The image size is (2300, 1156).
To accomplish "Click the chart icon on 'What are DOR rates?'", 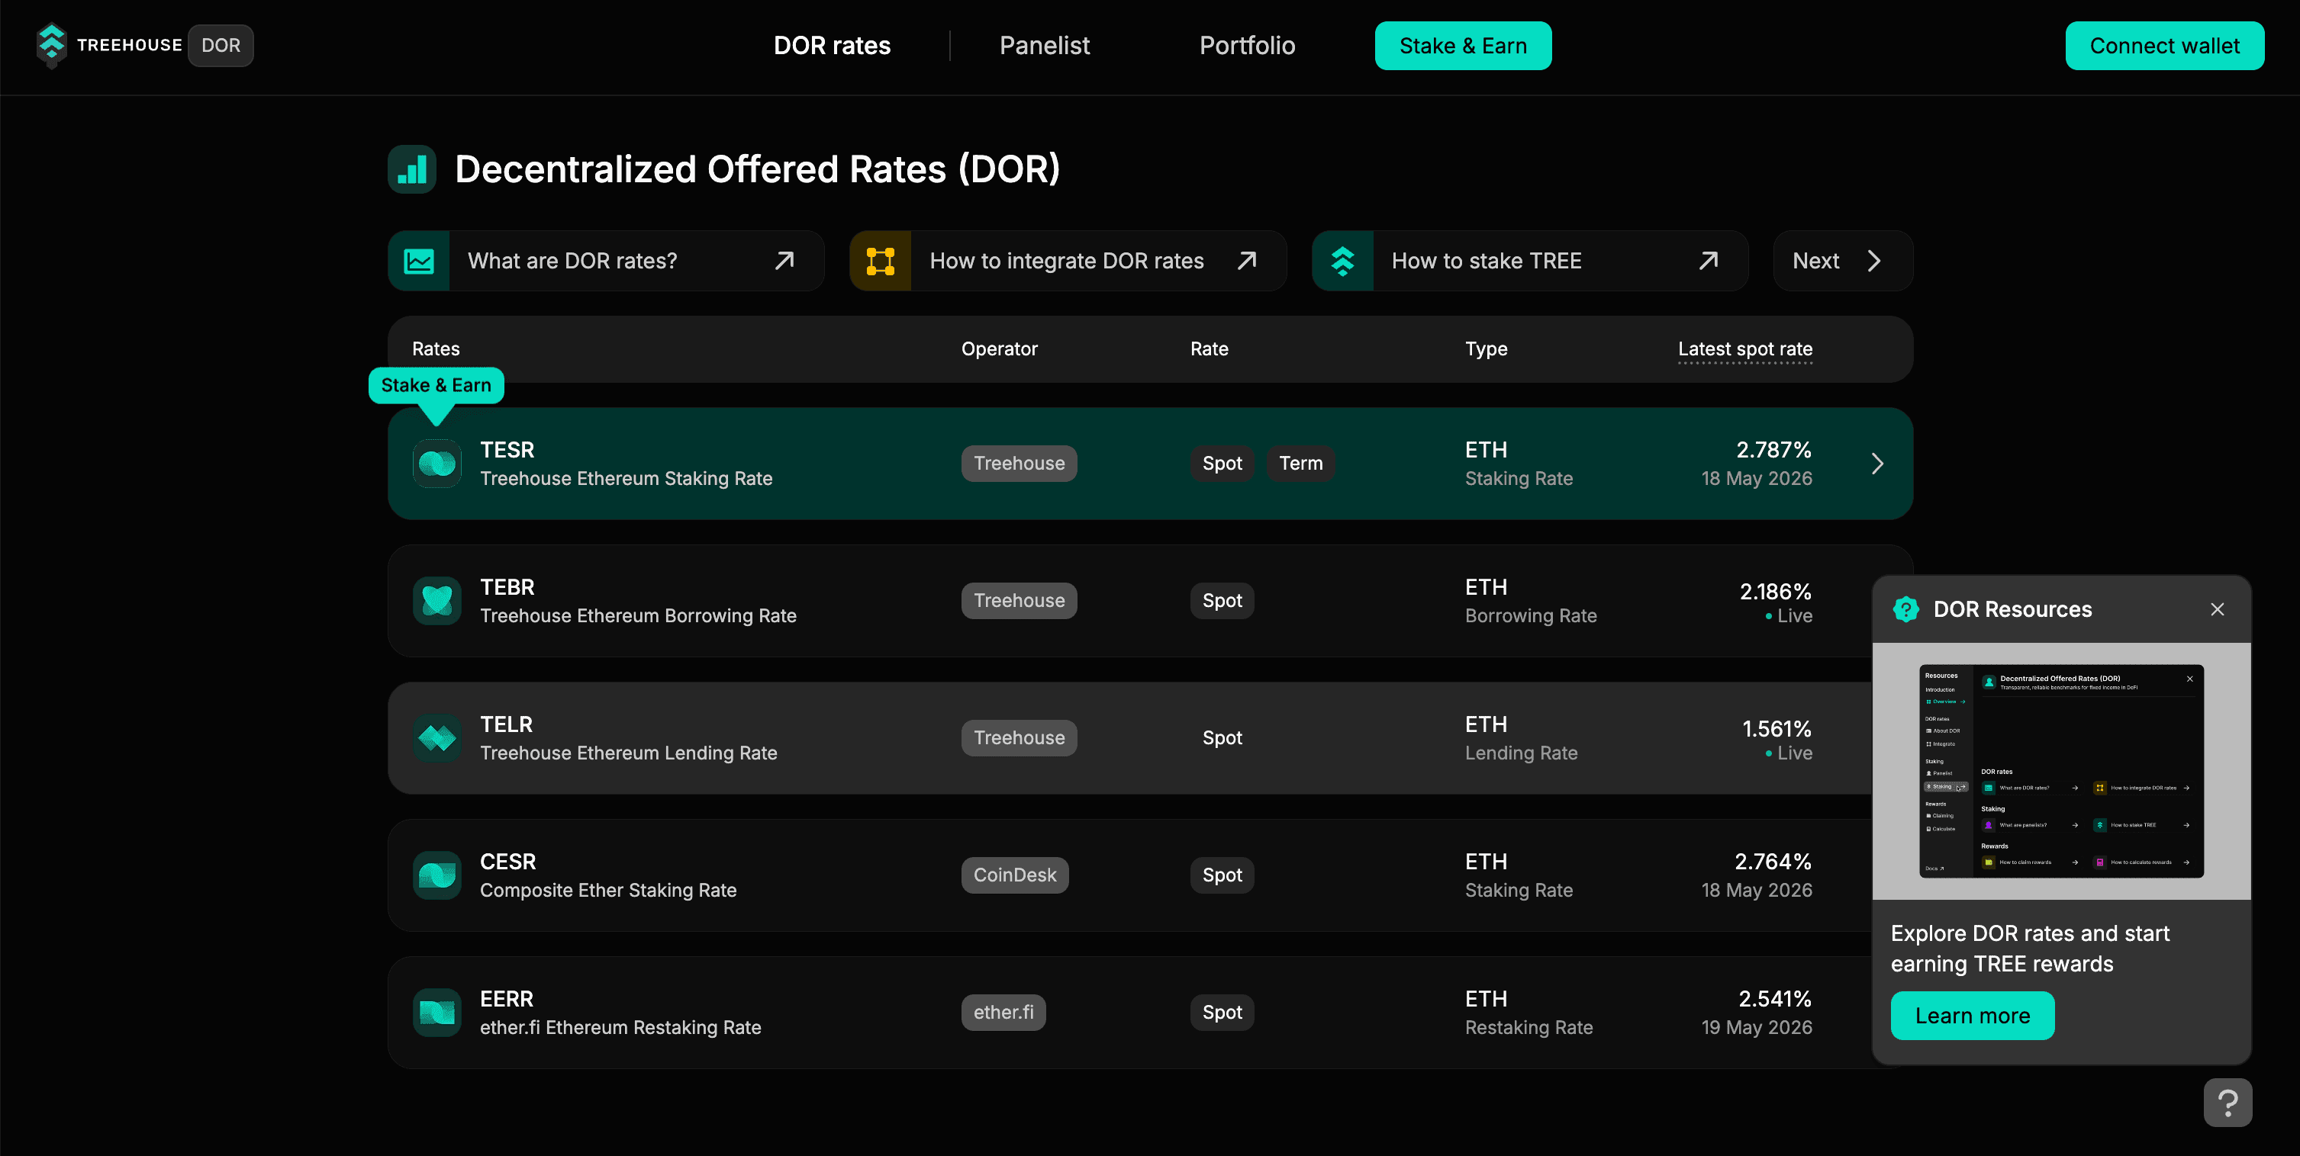I will tap(419, 262).
